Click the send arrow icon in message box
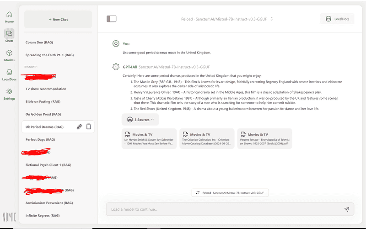 pyautogui.click(x=347, y=209)
